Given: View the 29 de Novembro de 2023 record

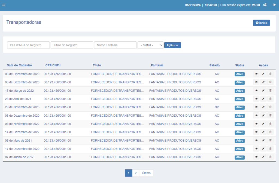Looking at the screenshot, I should [x=256, y=107].
